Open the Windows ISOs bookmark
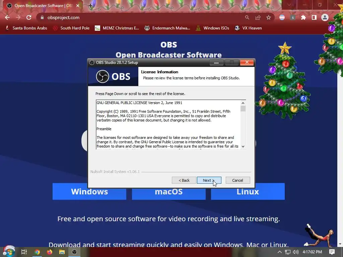This screenshot has width=343, height=257. coord(212,28)
